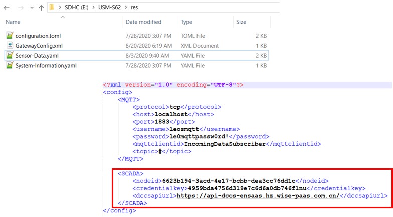
Task: Sort files by Size column header
Action: [x=241, y=22]
